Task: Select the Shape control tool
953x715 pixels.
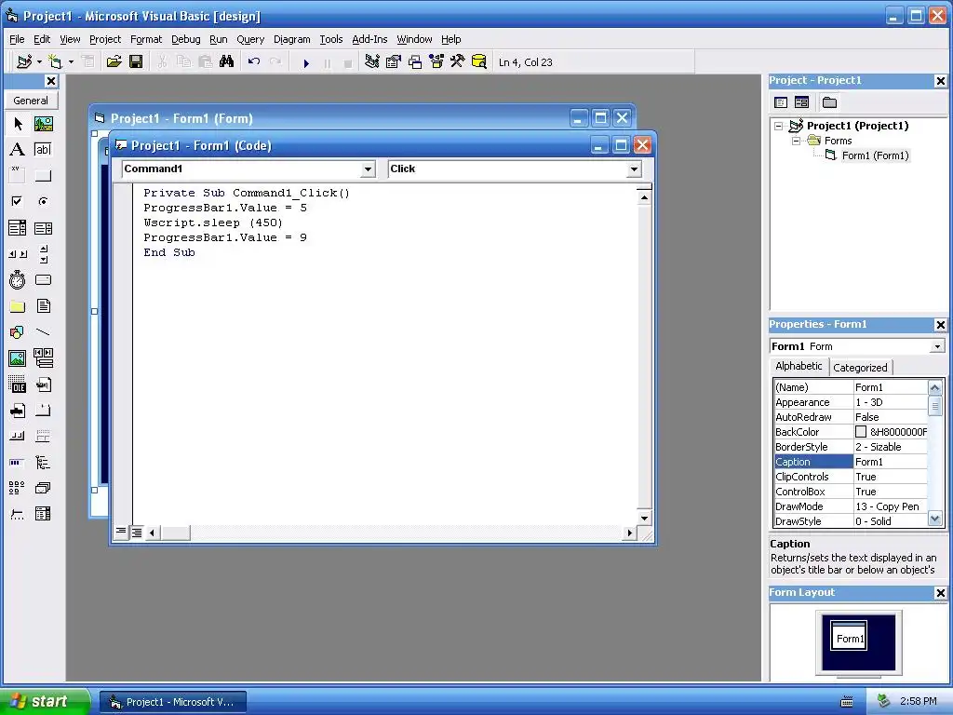Action: (18, 332)
